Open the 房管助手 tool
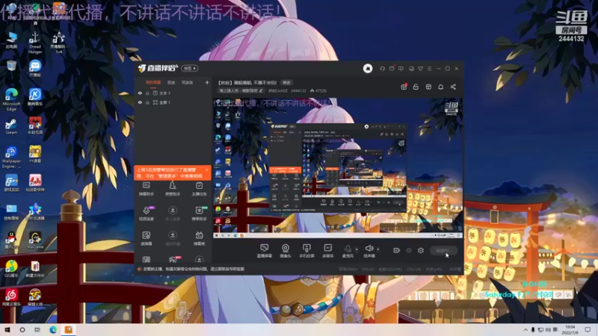Viewport: 598px width, 336px height. click(173, 189)
